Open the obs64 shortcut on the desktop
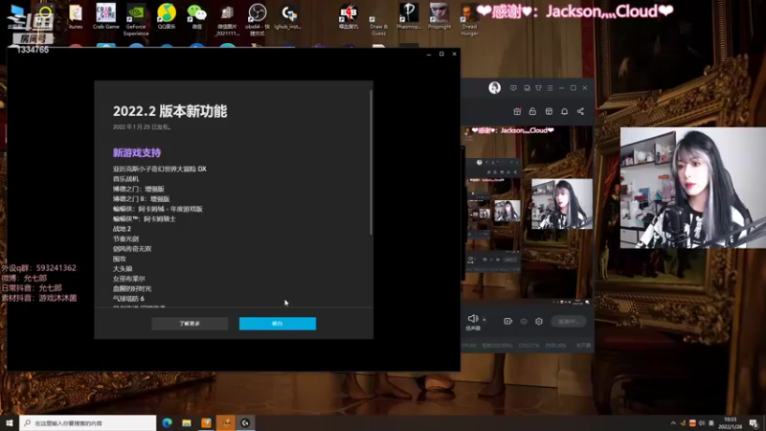Viewport: 766px width, 431px height. click(x=257, y=19)
